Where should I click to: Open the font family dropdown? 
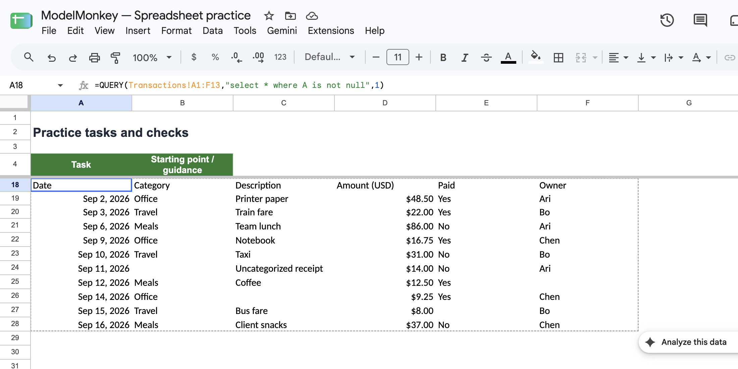click(329, 57)
